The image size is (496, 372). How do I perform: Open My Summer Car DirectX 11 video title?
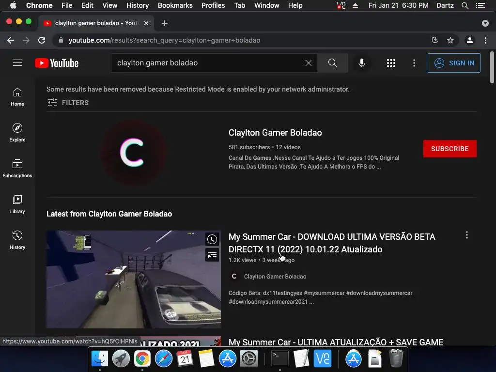332,243
